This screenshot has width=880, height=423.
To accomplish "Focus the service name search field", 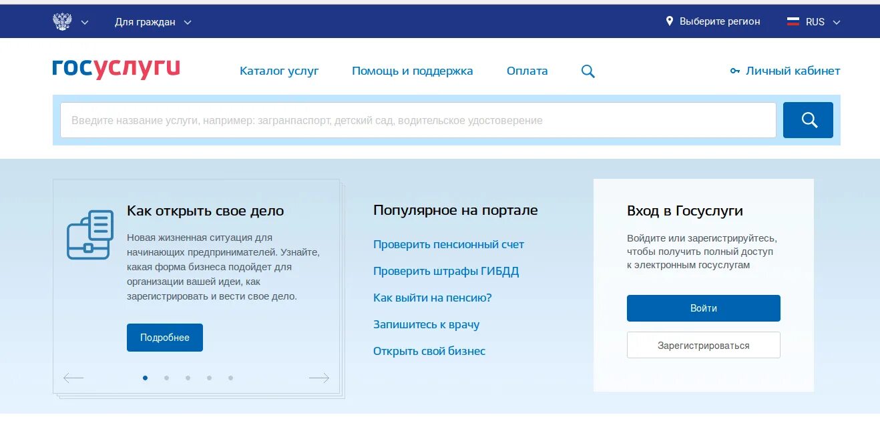I will (x=418, y=120).
